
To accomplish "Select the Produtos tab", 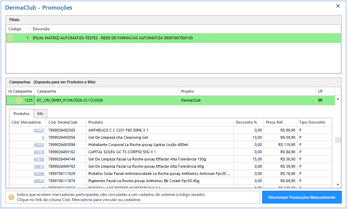I will click(21, 114).
